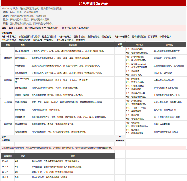The width and height of the screenshot is (187, 181).
Task: Select the description starting 各经营单元是否能看清收入
Action: pyautogui.click(x=73, y=58)
